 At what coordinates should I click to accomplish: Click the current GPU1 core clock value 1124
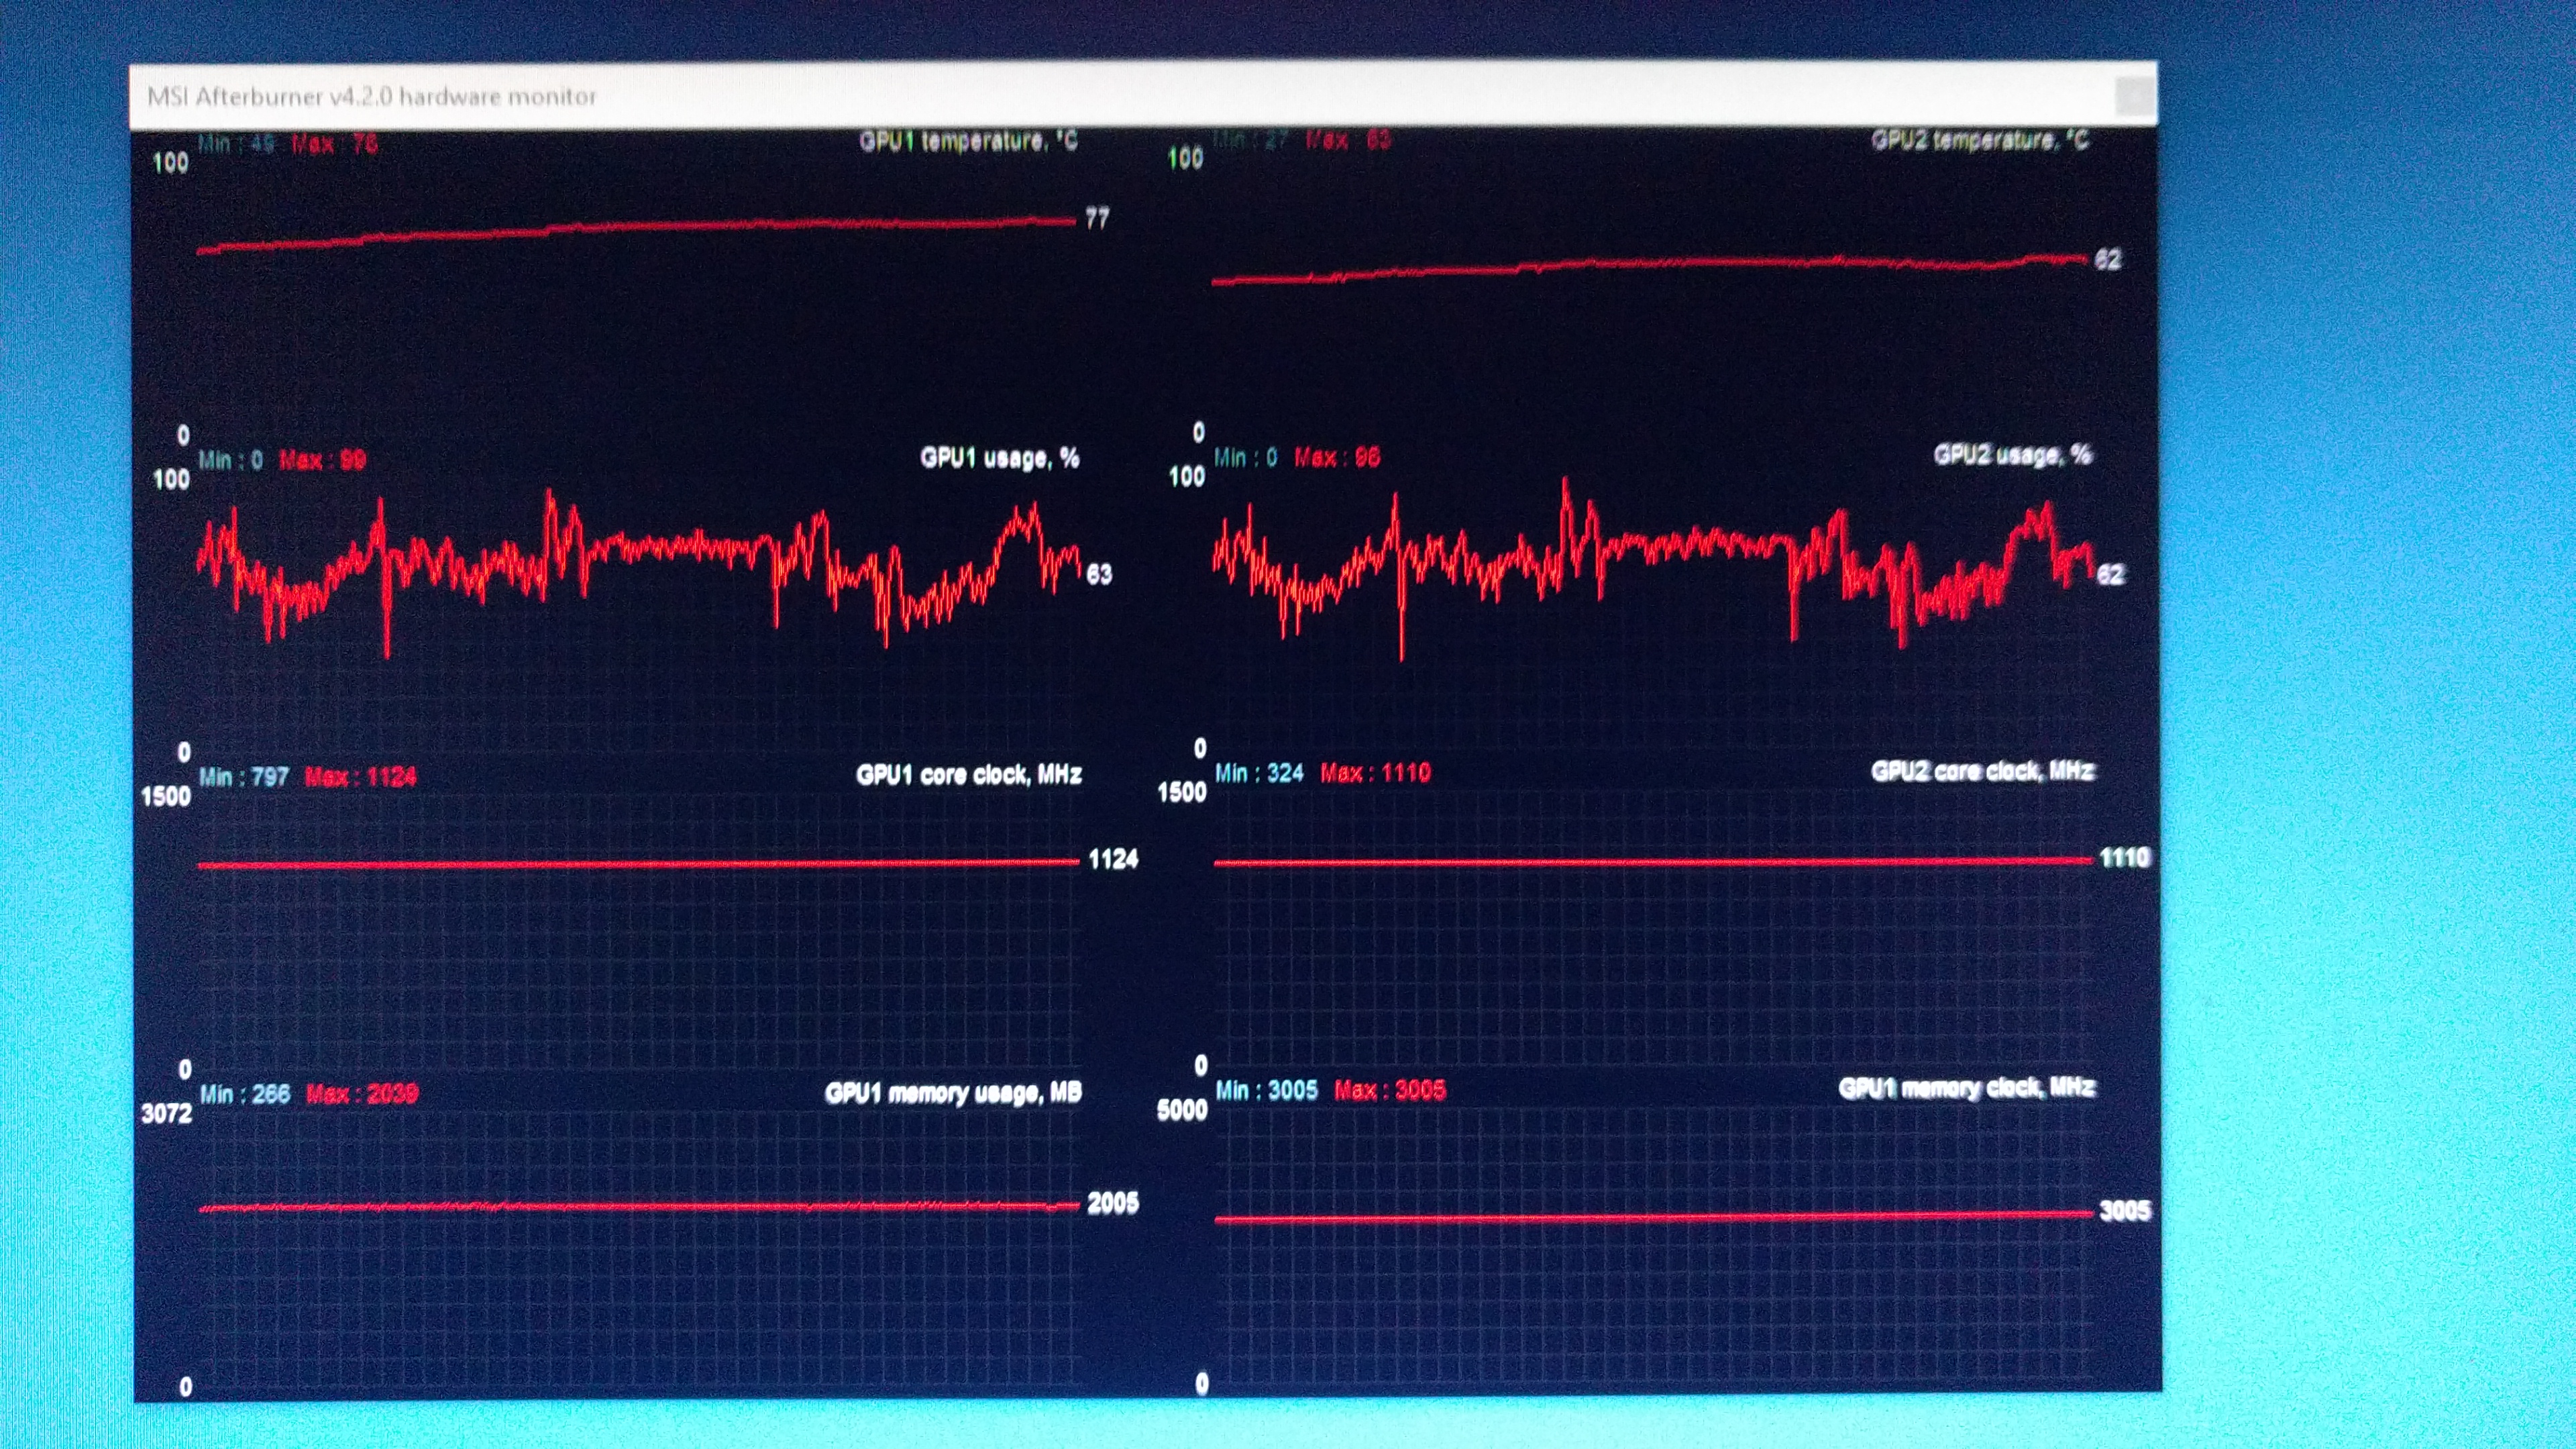(x=1113, y=859)
